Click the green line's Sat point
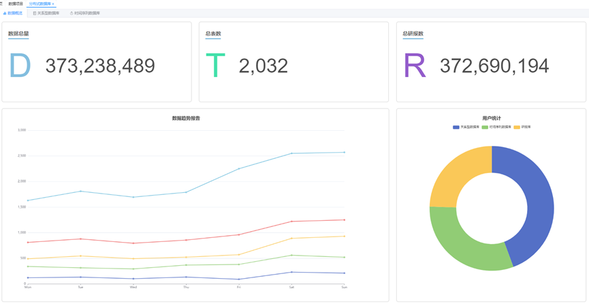Screen dimensions: 589x304 pos(291,255)
